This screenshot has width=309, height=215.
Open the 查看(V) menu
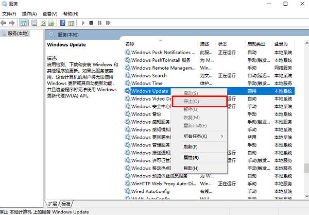pyautogui.click(x=50, y=13)
